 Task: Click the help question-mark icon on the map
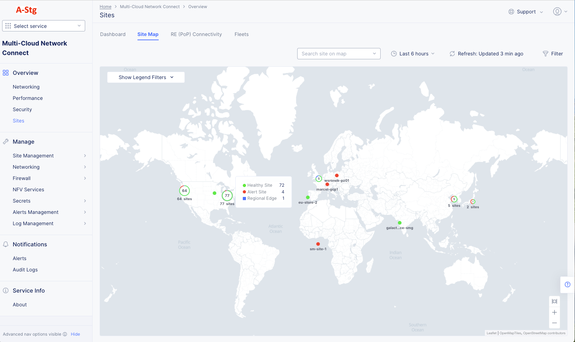tap(568, 284)
